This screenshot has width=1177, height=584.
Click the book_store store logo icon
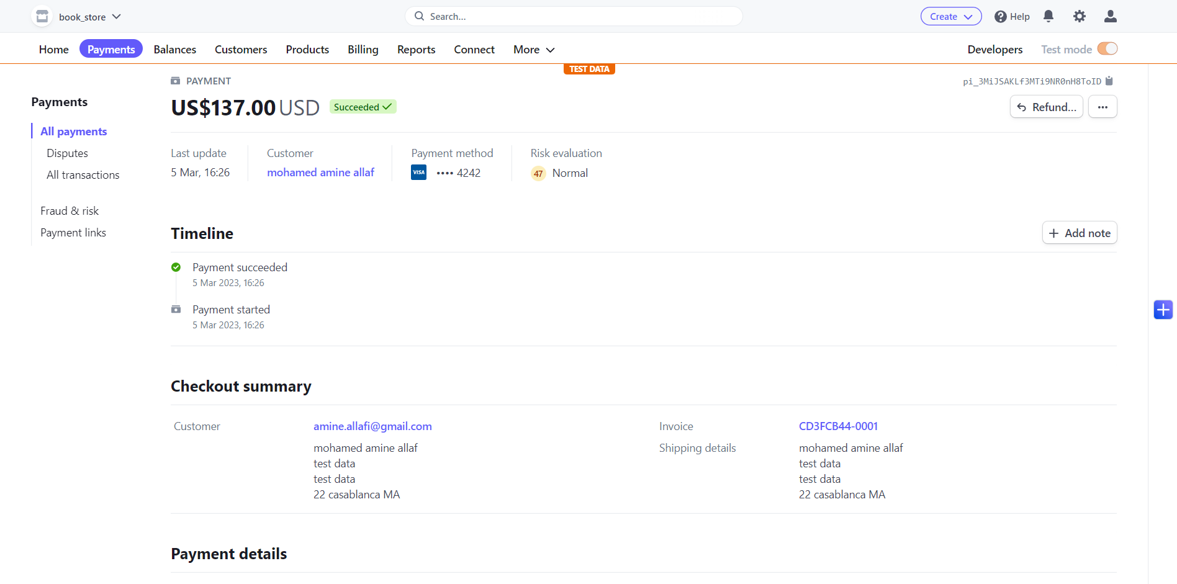[x=42, y=17]
